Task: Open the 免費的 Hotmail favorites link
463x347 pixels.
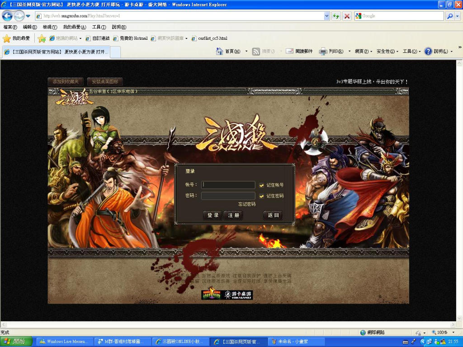Action: pos(130,38)
